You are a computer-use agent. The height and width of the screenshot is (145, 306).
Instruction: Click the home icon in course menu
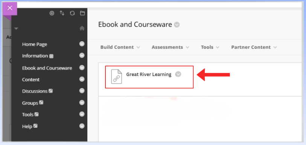[x=82, y=28]
